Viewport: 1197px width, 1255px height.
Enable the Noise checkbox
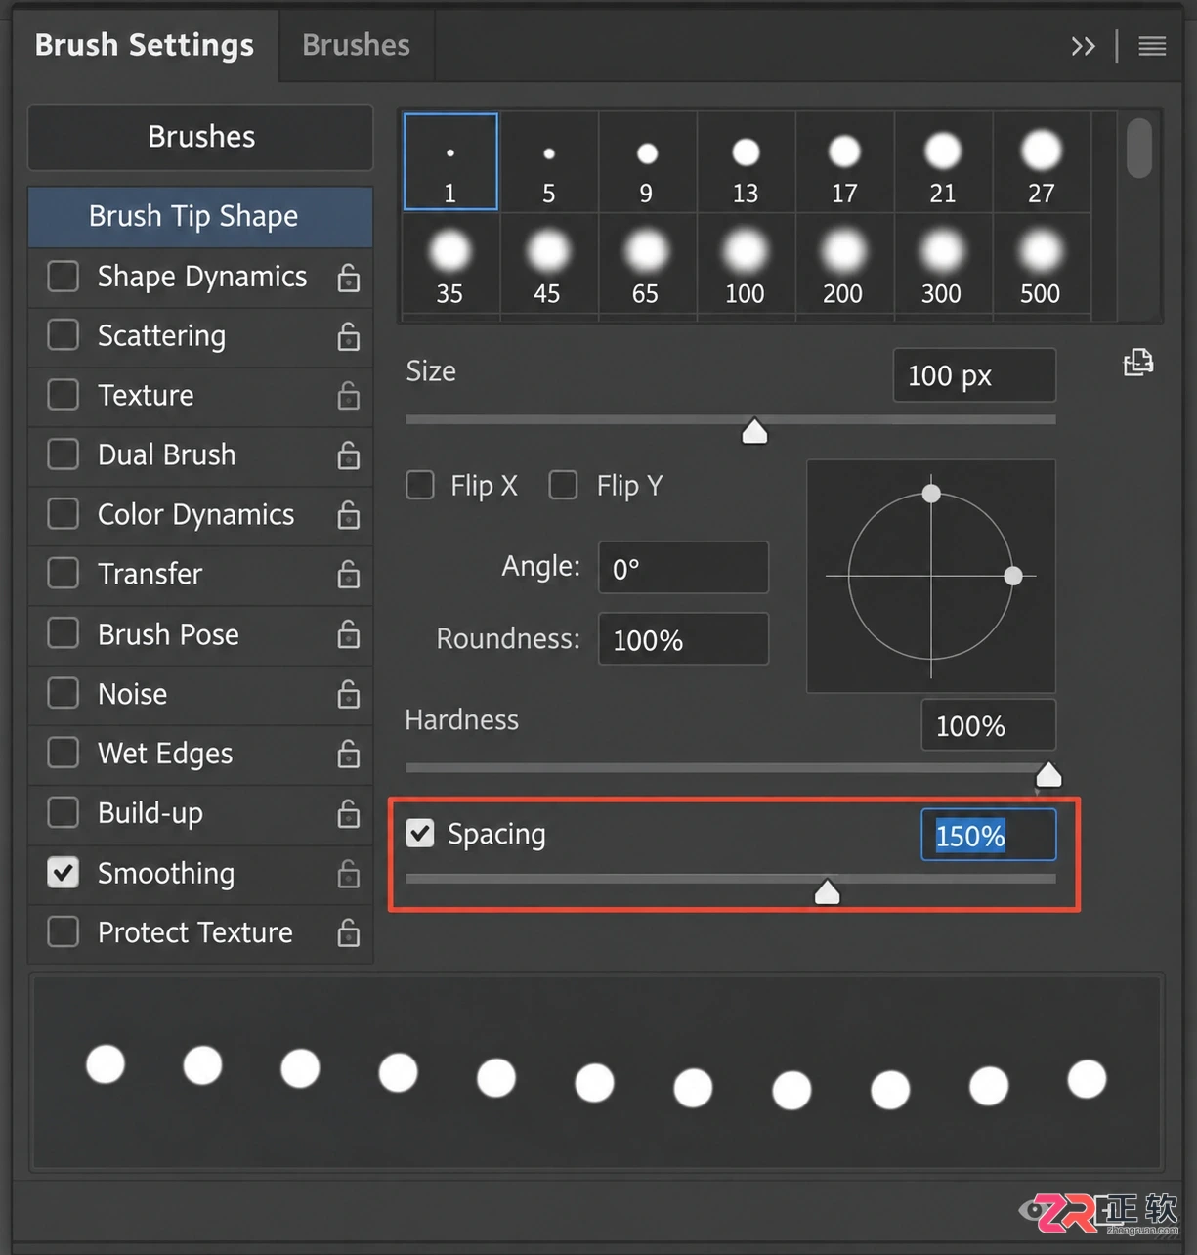point(64,694)
